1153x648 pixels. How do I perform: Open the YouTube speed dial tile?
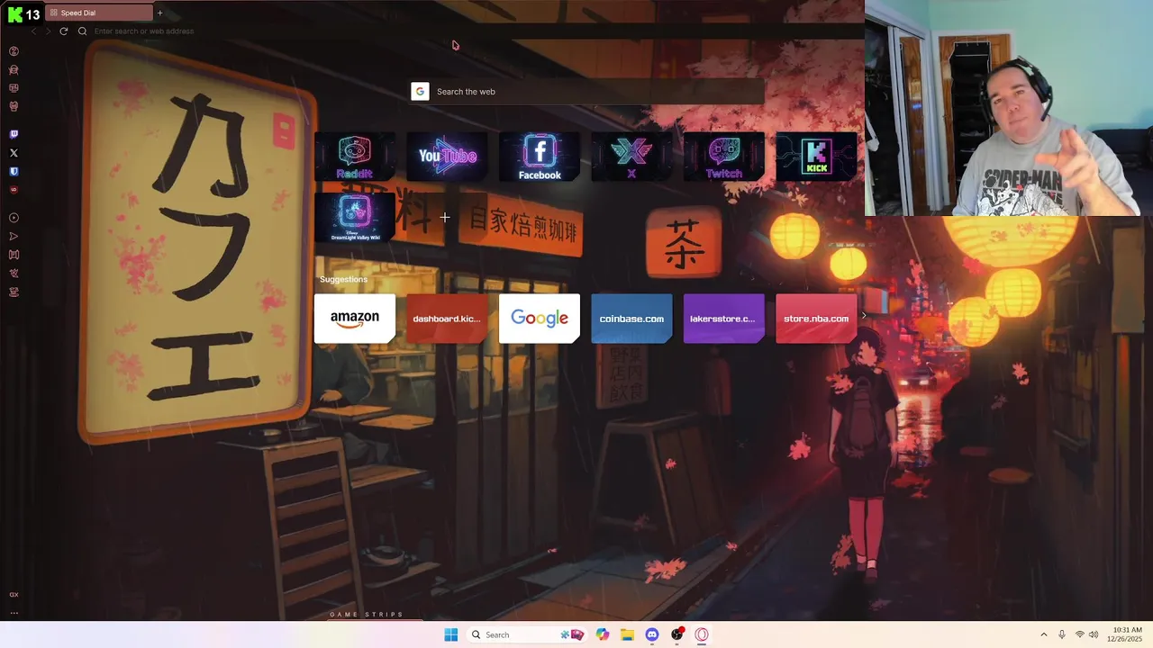(447, 157)
